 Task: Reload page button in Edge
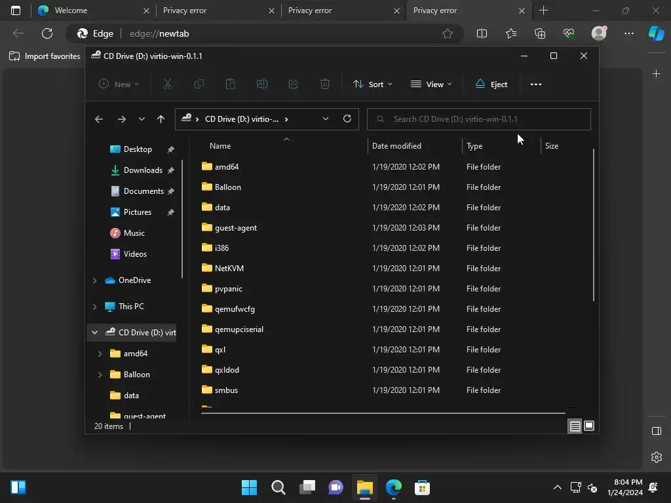[47, 33]
